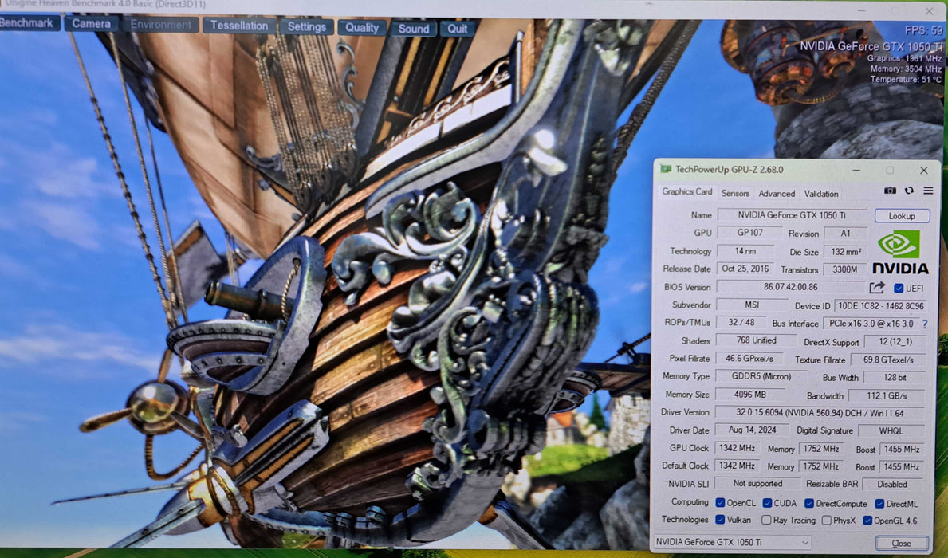Image resolution: width=948 pixels, height=558 pixels.
Task: Switch to the Advanced tab
Action: point(777,194)
